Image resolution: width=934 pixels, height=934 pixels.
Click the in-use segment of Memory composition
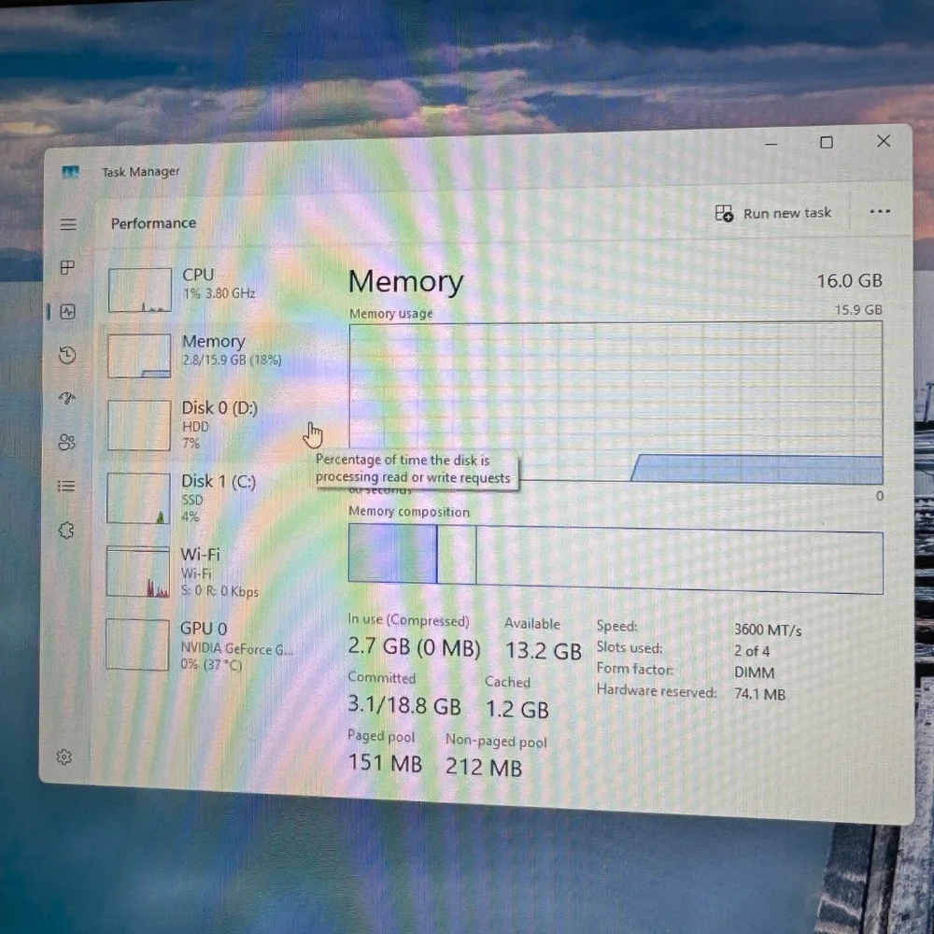(x=392, y=554)
